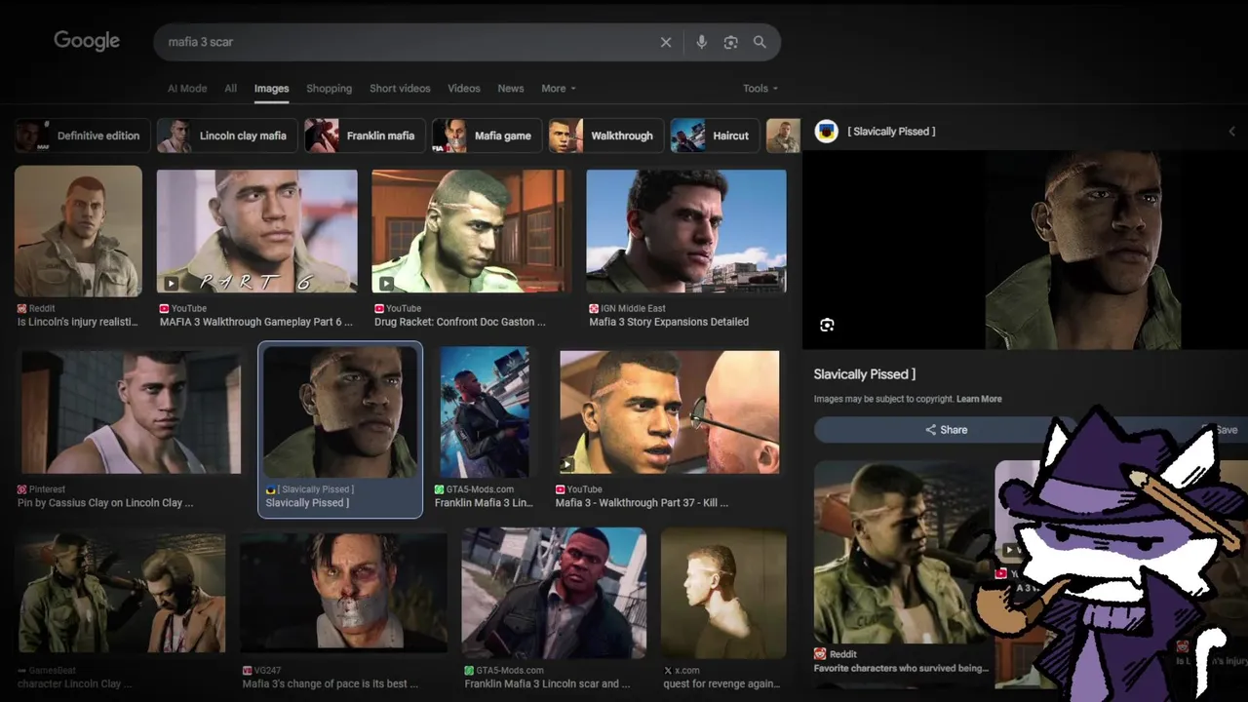Open the More search categories dropdown
Screen dimensions: 1248x702
coord(559,89)
